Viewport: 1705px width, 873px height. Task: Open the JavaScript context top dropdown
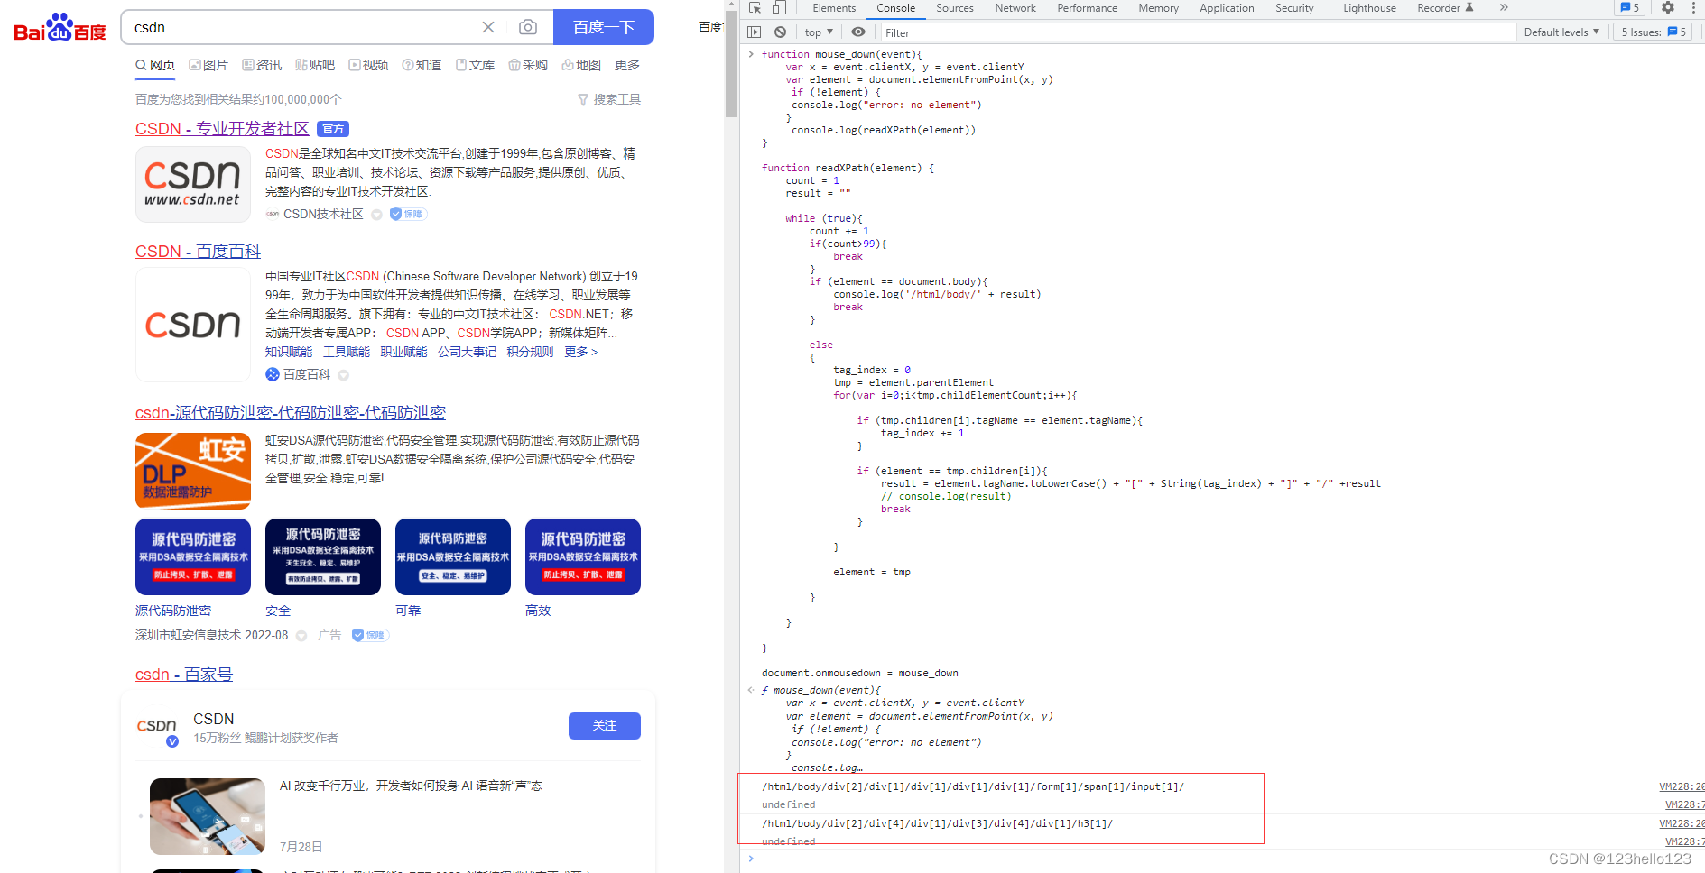[819, 32]
